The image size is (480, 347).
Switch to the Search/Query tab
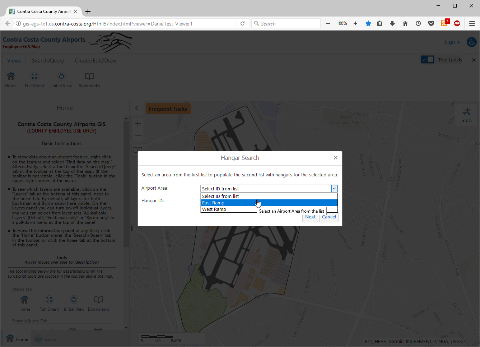point(48,61)
